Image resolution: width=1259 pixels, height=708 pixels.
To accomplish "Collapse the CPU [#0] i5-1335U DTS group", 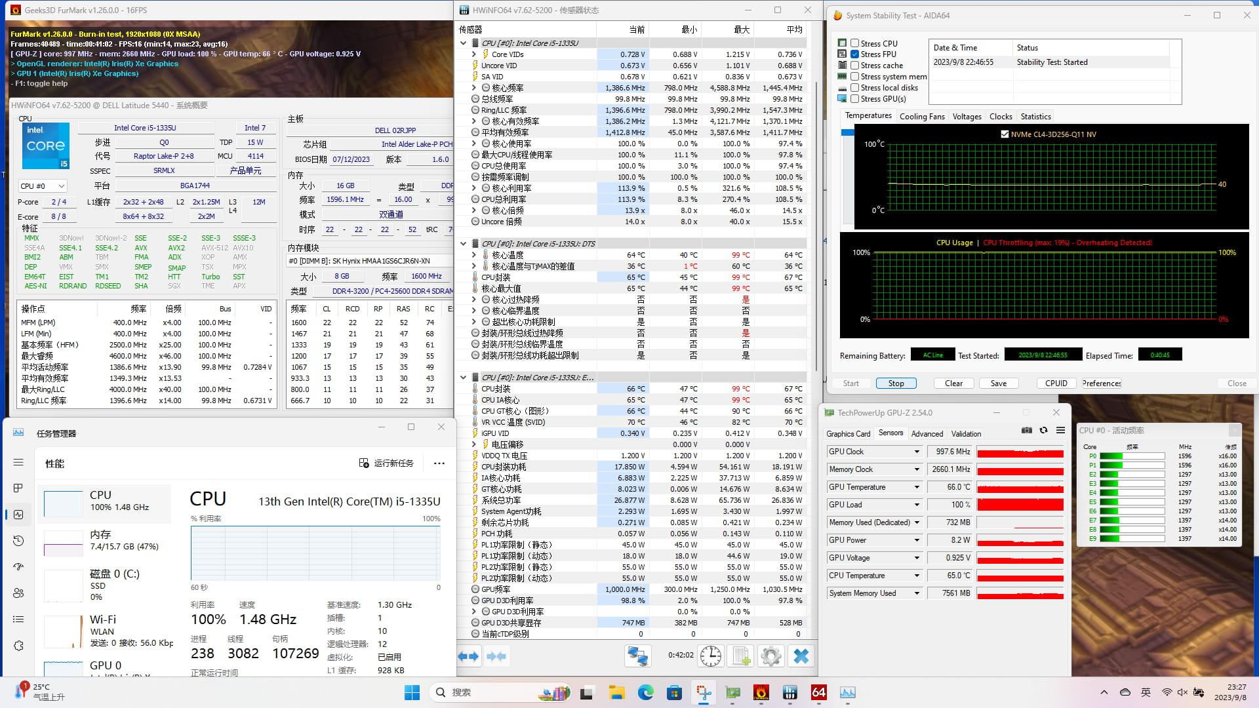I will [x=464, y=244].
